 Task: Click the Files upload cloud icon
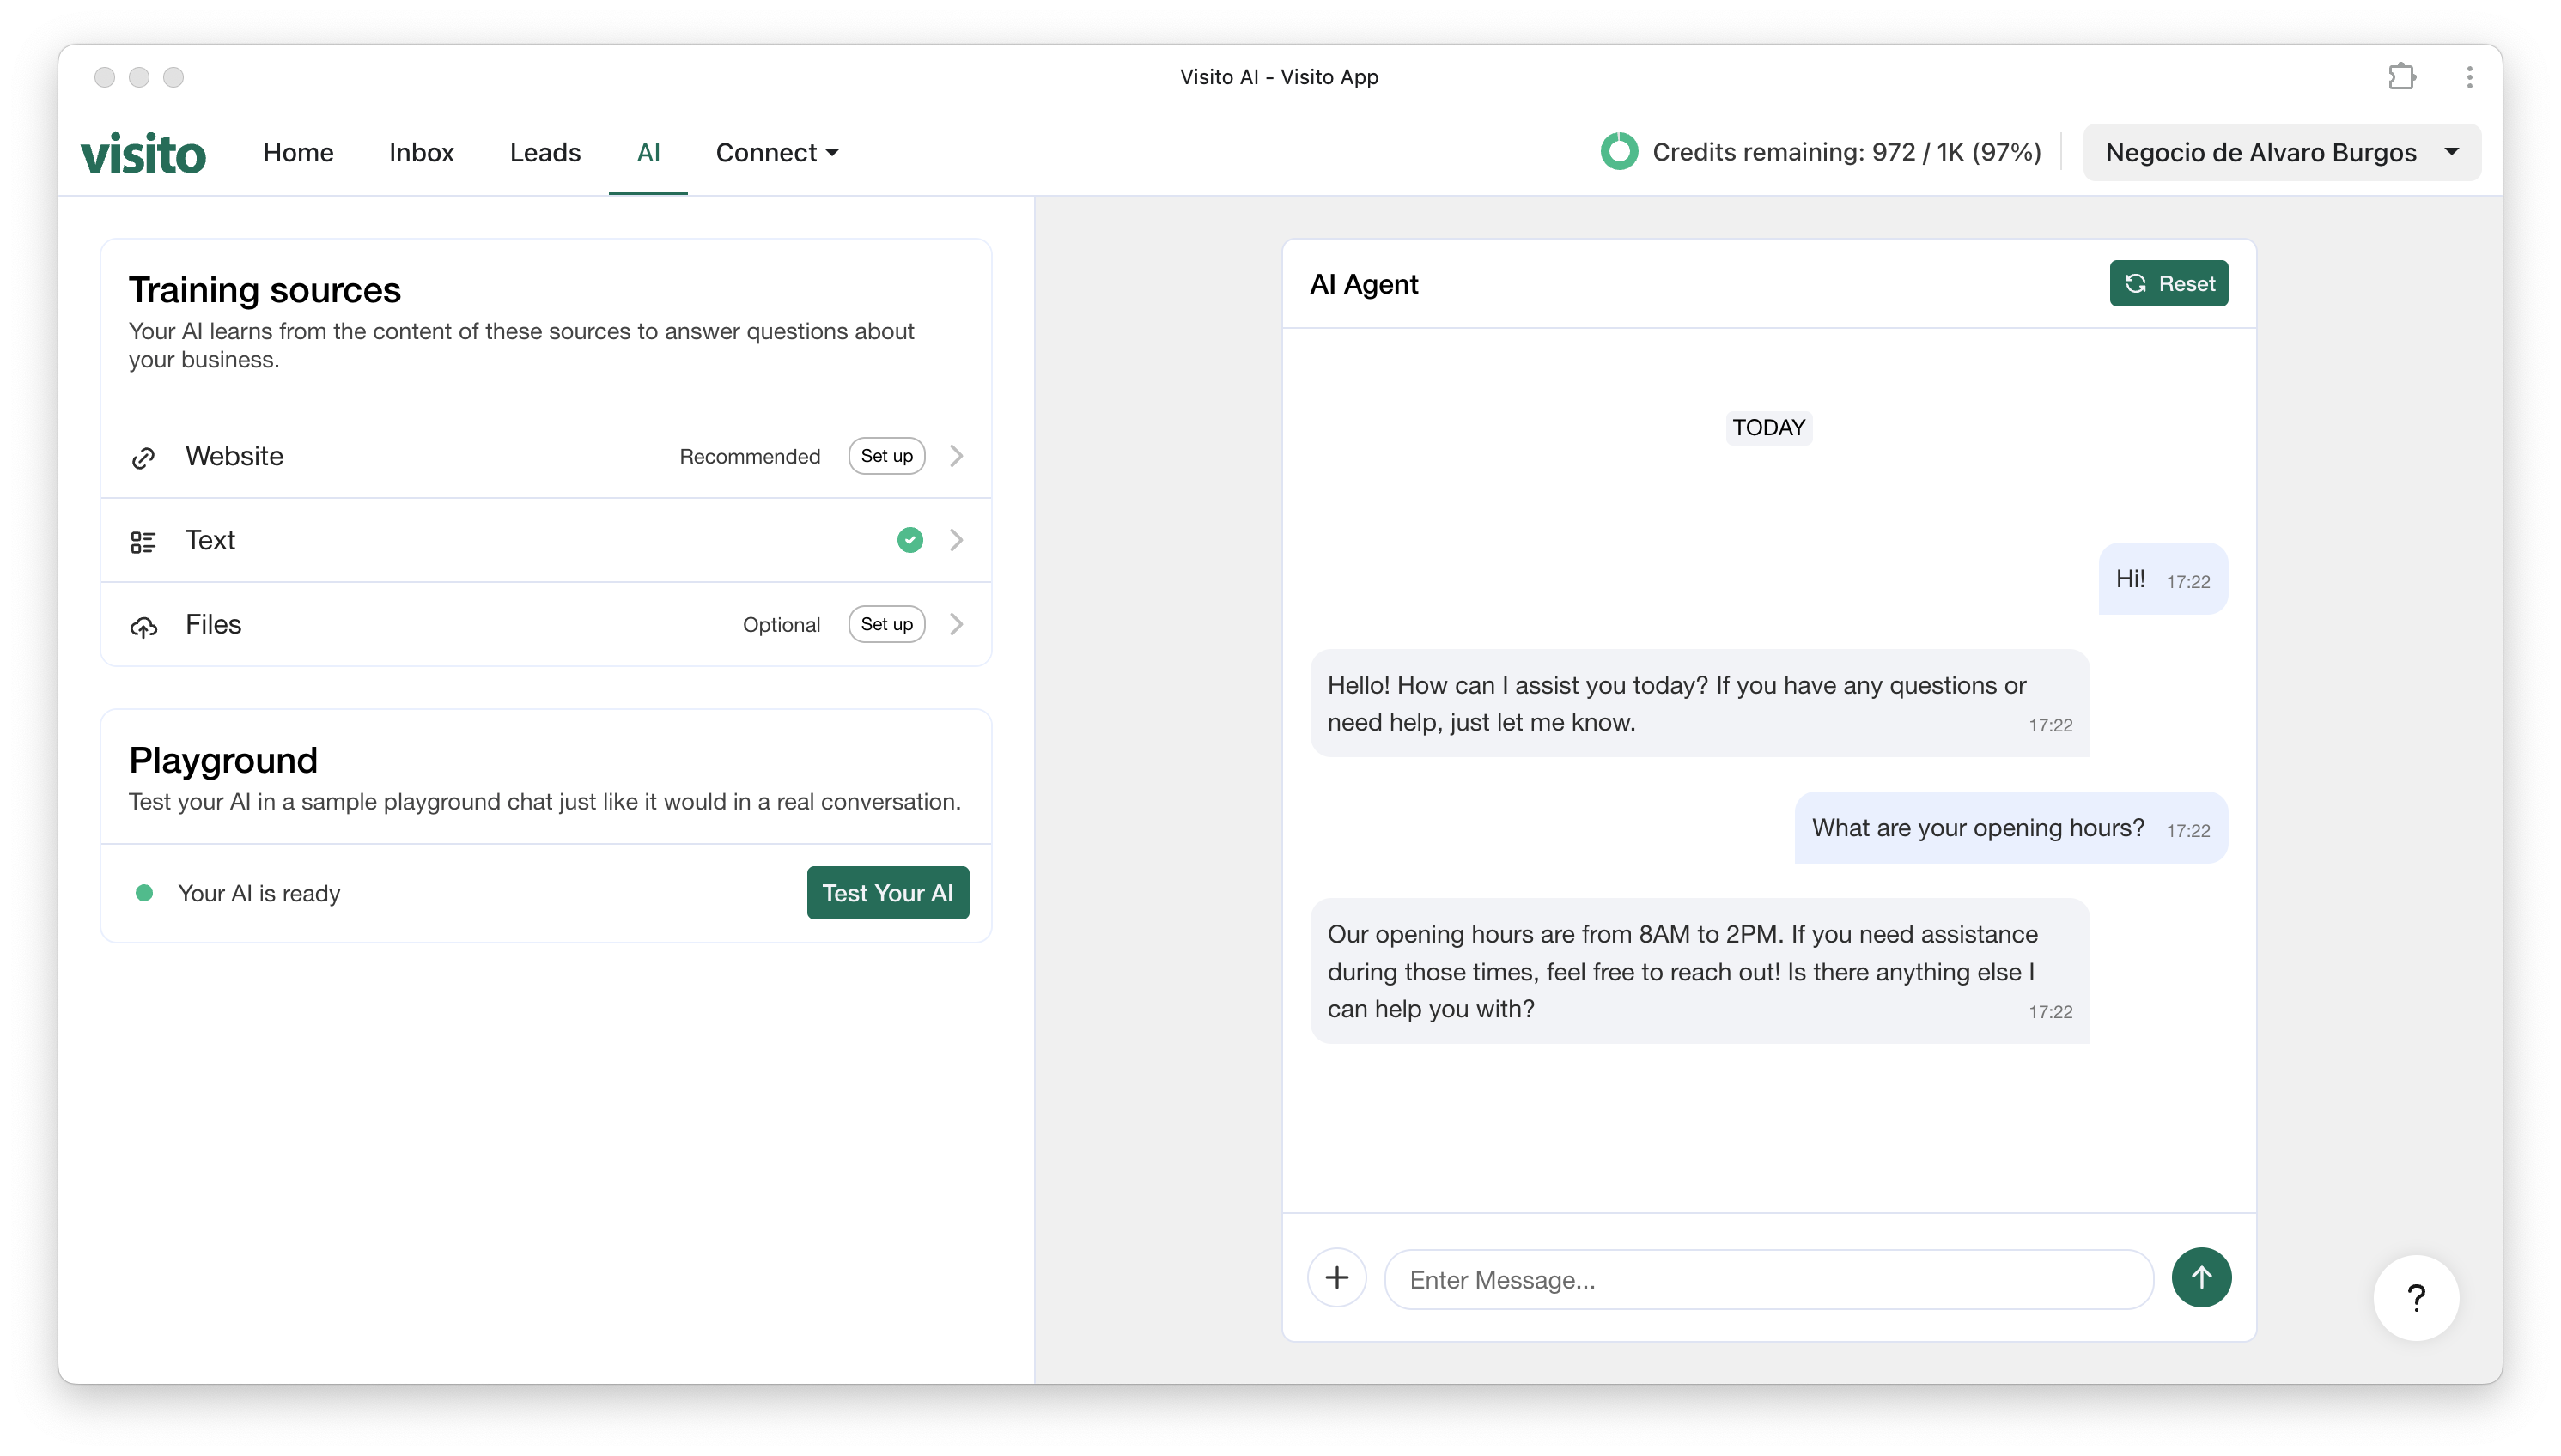[x=144, y=625]
